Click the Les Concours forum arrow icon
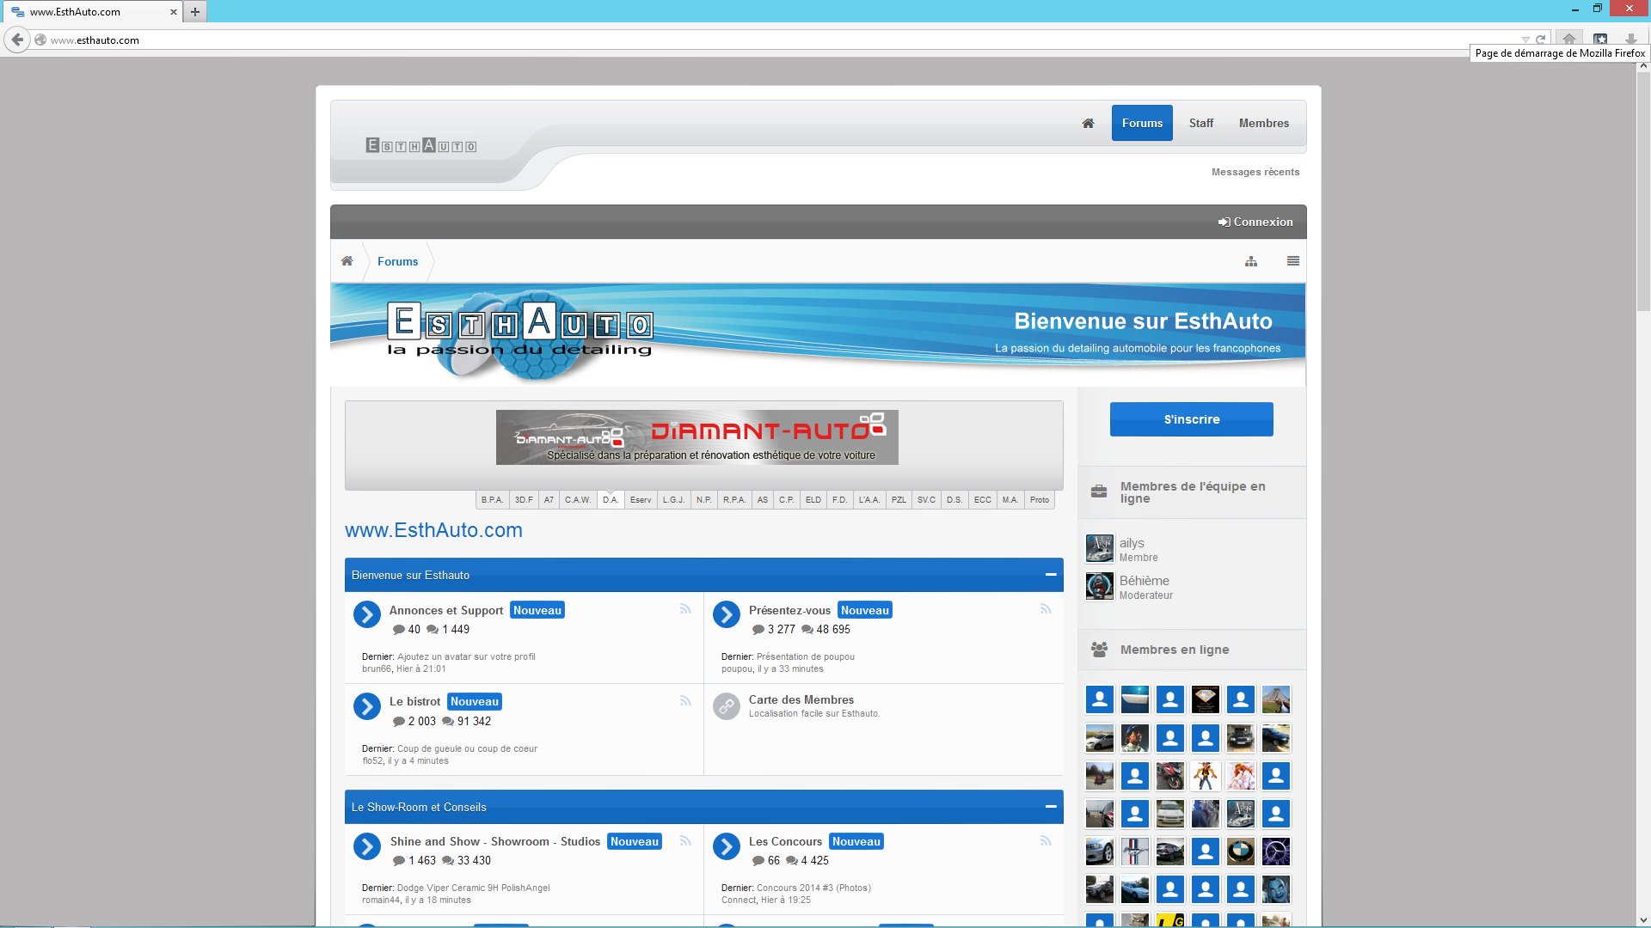This screenshot has height=928, width=1651. [x=727, y=846]
